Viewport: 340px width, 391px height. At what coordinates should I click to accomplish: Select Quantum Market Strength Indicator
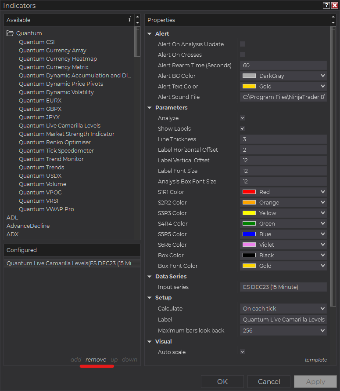pos(67,134)
